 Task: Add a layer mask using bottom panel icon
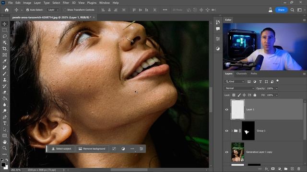[273, 169]
